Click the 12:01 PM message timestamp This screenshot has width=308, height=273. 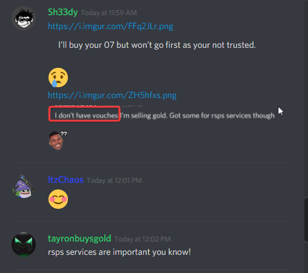click(x=115, y=180)
